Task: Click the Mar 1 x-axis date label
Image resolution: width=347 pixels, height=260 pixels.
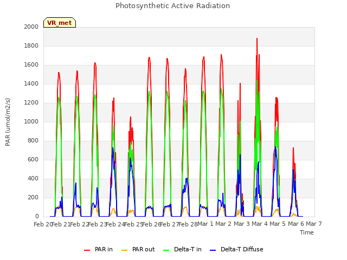Action: click(x=205, y=224)
